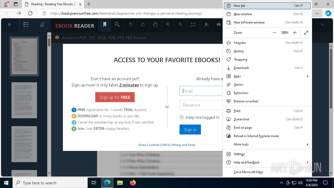Open the DMCA link
Screen dimensions: 334x188
165,145
